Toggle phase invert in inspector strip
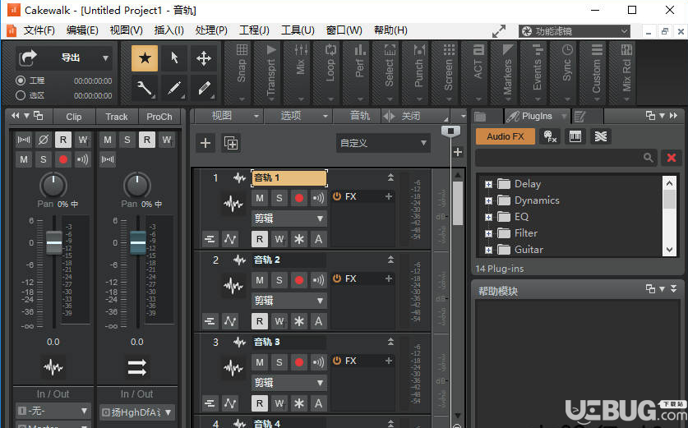The width and height of the screenshot is (688, 428). [x=43, y=140]
